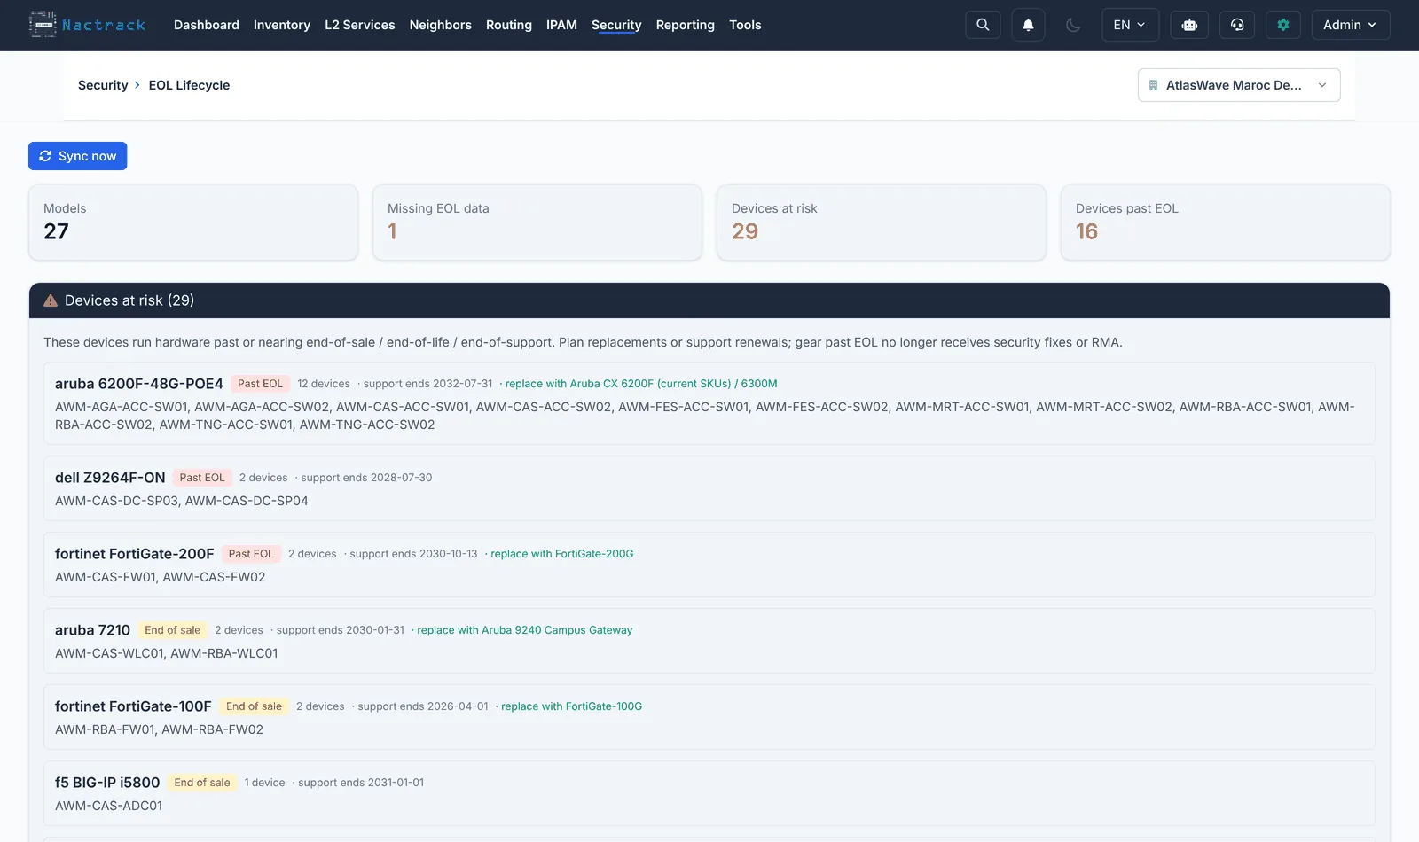Viewport: 1419px width, 842px height.
Task: Open the green settings gear icon
Action: coord(1283,25)
